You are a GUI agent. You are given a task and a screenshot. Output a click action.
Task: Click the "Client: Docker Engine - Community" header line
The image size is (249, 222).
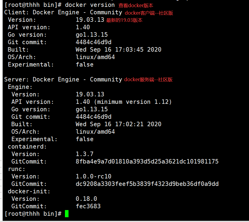click(x=63, y=13)
